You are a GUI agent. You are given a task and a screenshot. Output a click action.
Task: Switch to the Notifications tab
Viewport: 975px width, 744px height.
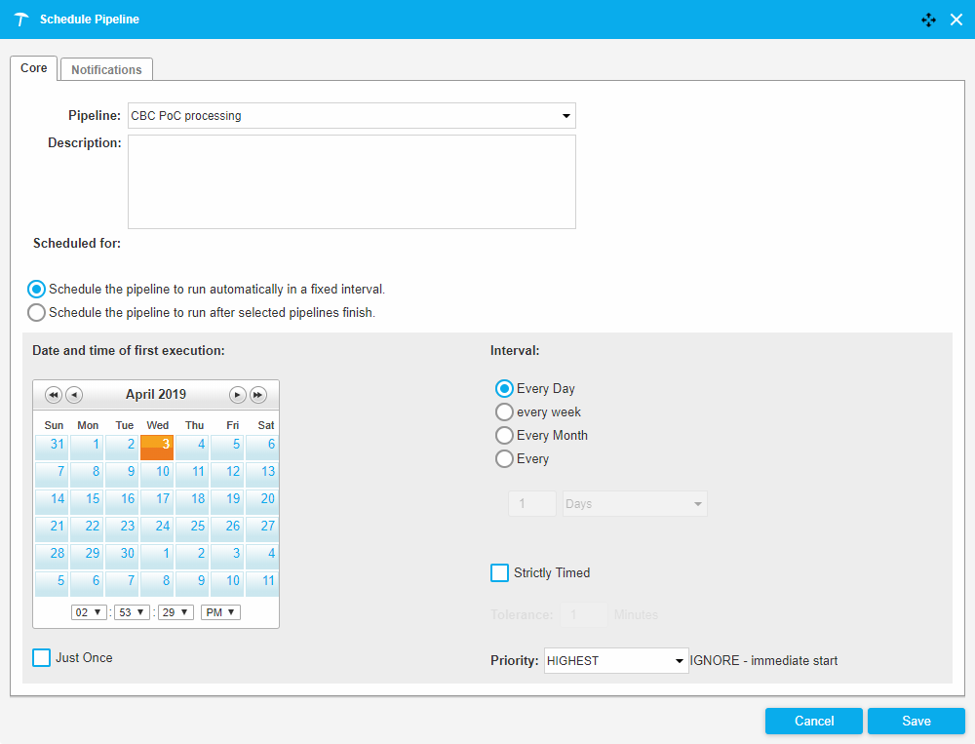coord(106,70)
